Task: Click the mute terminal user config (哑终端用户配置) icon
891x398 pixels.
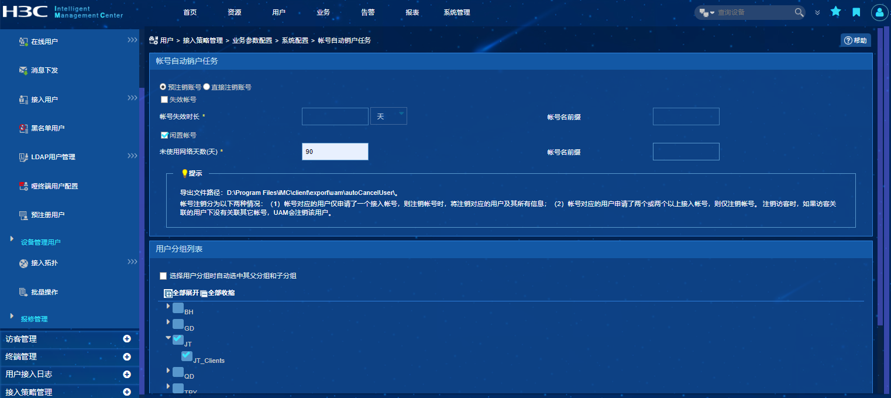Action: coord(23,186)
